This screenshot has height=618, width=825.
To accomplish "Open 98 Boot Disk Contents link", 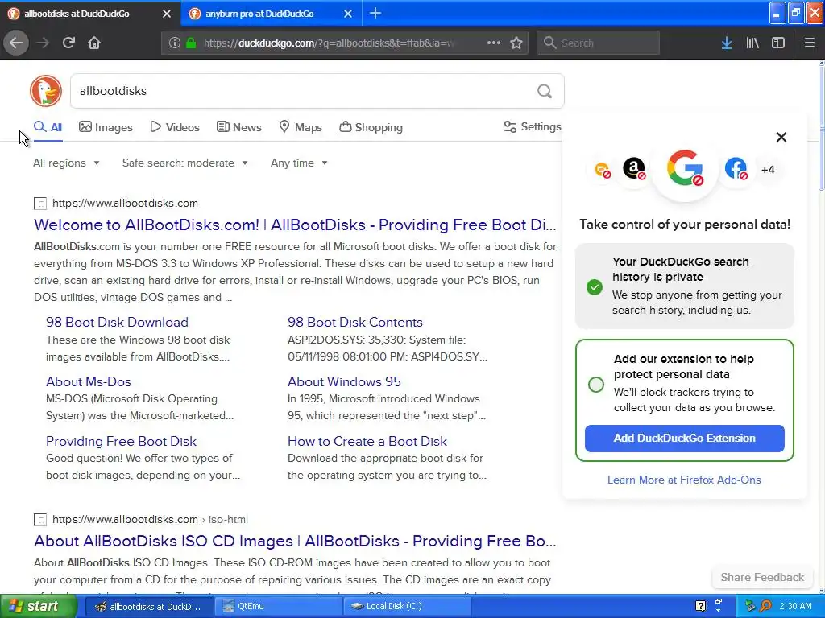I will tap(355, 322).
